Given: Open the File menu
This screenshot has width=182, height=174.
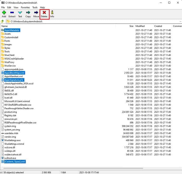Looking at the screenshot, I should pos(3,8).
